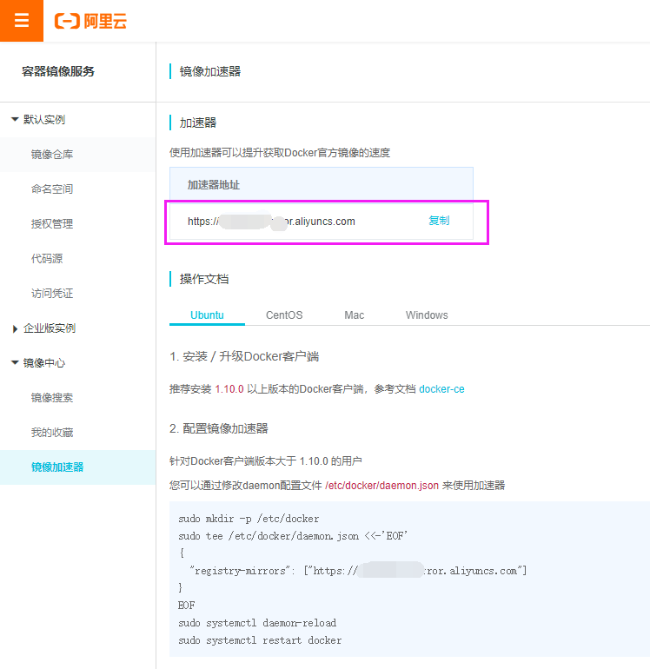Click 容器镜像服务 sidebar title

58,71
